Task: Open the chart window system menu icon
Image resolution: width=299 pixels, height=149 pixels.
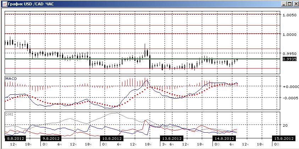Action: [x=4, y=4]
